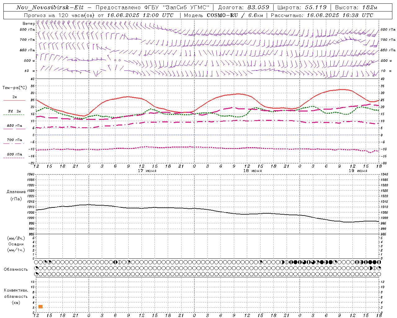397x318 pixels.
Task: Click the "ЗапСиб УГМС" provider text
Action: click(186, 7)
